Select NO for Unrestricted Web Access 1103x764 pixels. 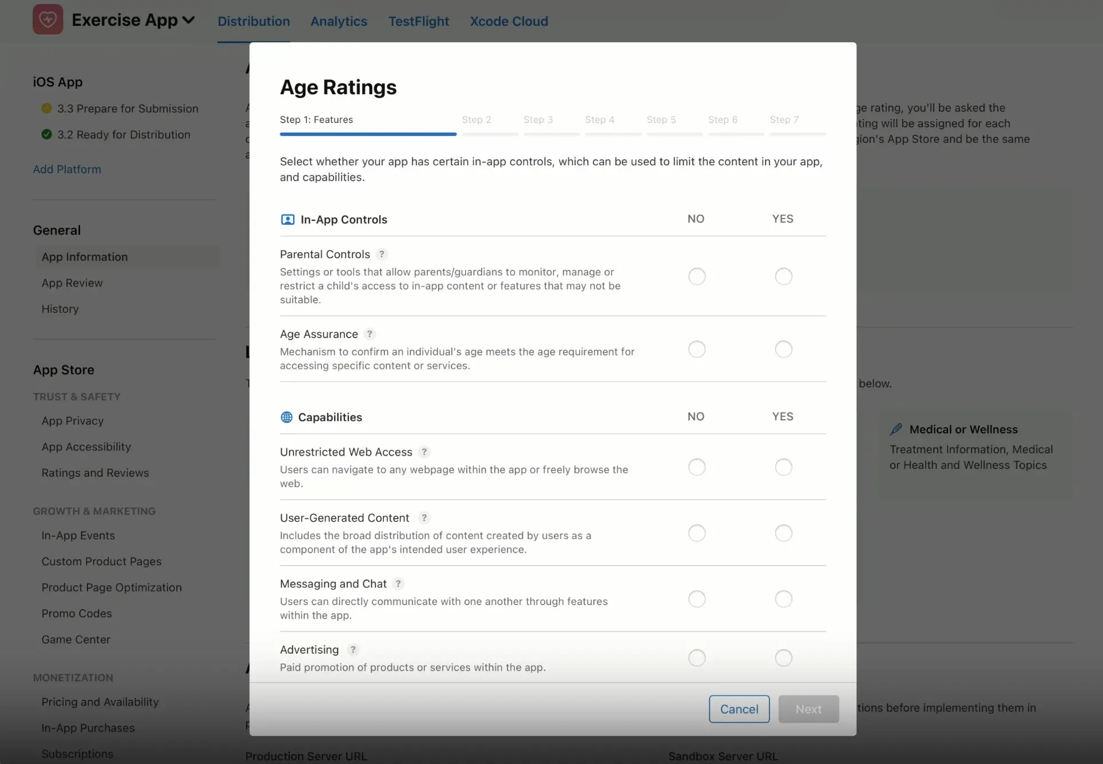coord(697,467)
